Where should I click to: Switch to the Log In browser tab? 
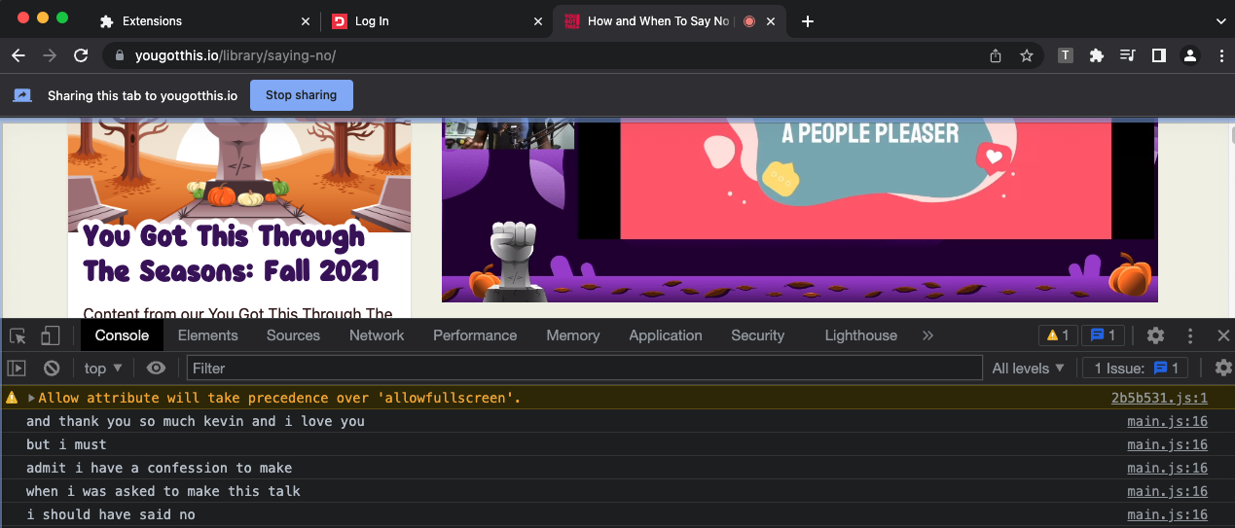[x=436, y=21]
